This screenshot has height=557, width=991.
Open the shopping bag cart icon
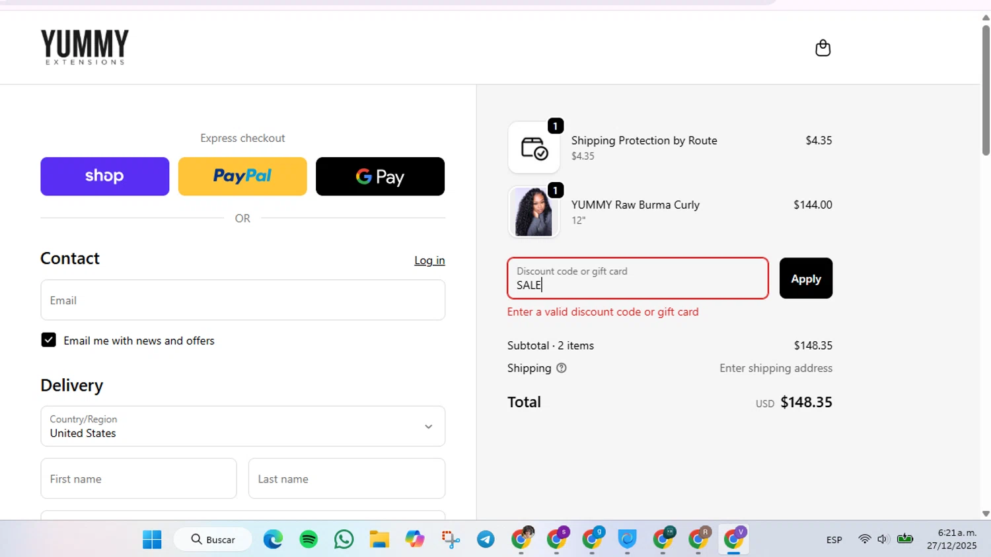click(x=823, y=48)
